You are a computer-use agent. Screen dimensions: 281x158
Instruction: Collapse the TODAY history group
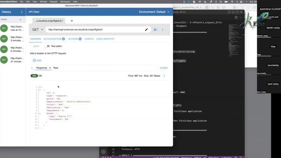[x=21, y=19]
